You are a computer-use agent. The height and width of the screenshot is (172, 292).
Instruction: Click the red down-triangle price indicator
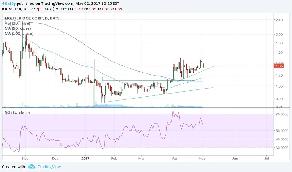(x=38, y=9)
